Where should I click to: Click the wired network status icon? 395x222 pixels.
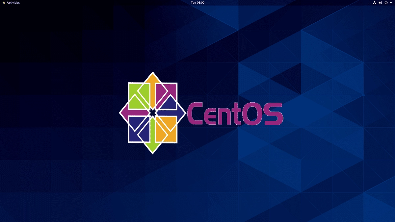click(374, 3)
